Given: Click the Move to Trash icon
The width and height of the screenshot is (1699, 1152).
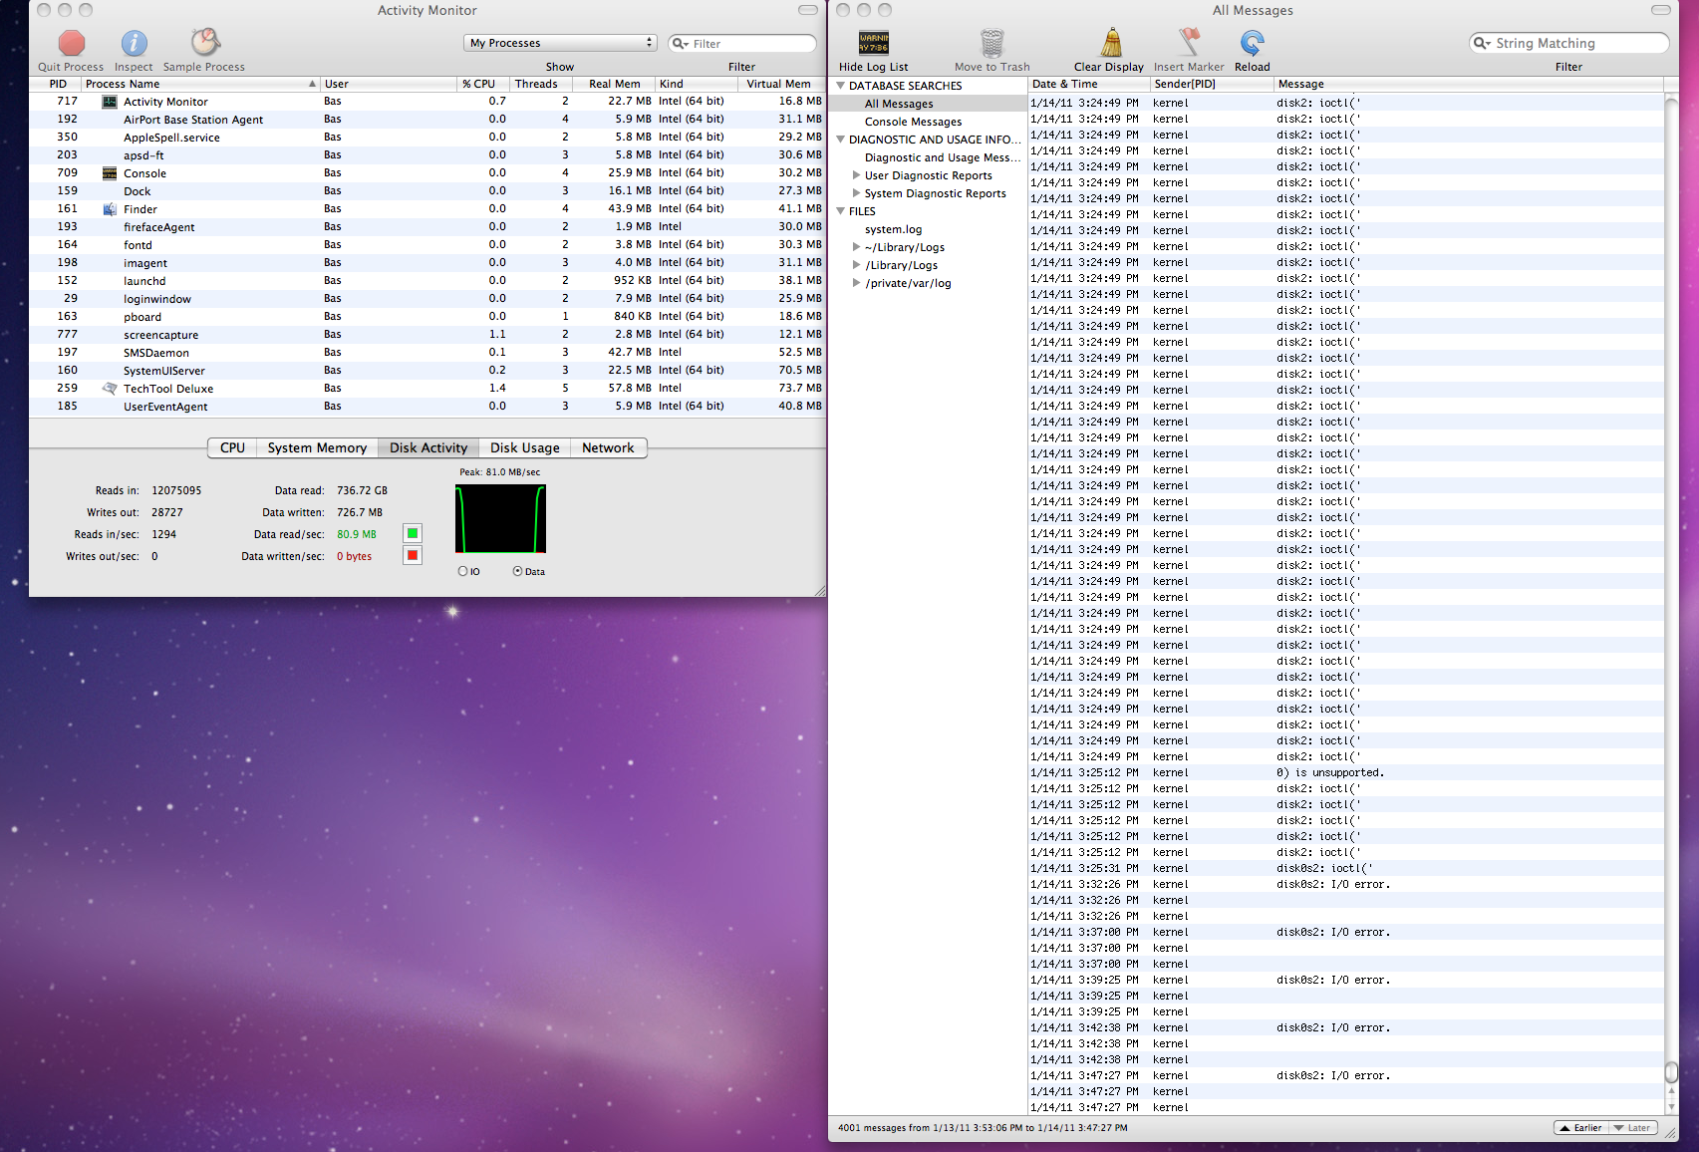Looking at the screenshot, I should point(991,43).
